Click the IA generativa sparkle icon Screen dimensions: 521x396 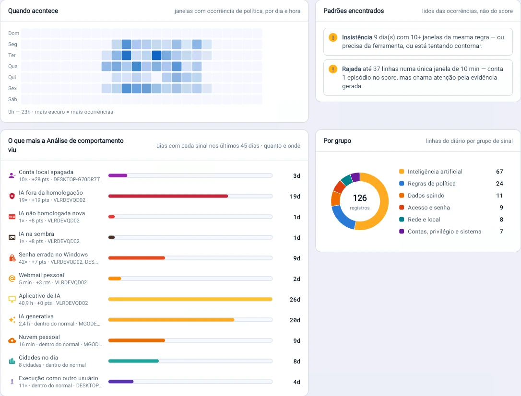(x=12, y=320)
